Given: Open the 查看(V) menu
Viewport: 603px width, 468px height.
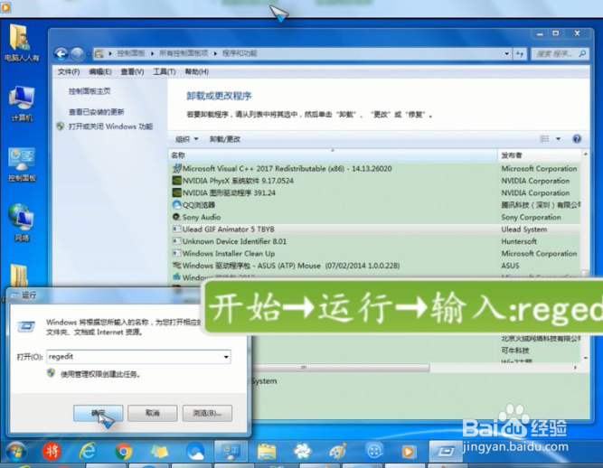Looking at the screenshot, I should (132, 72).
